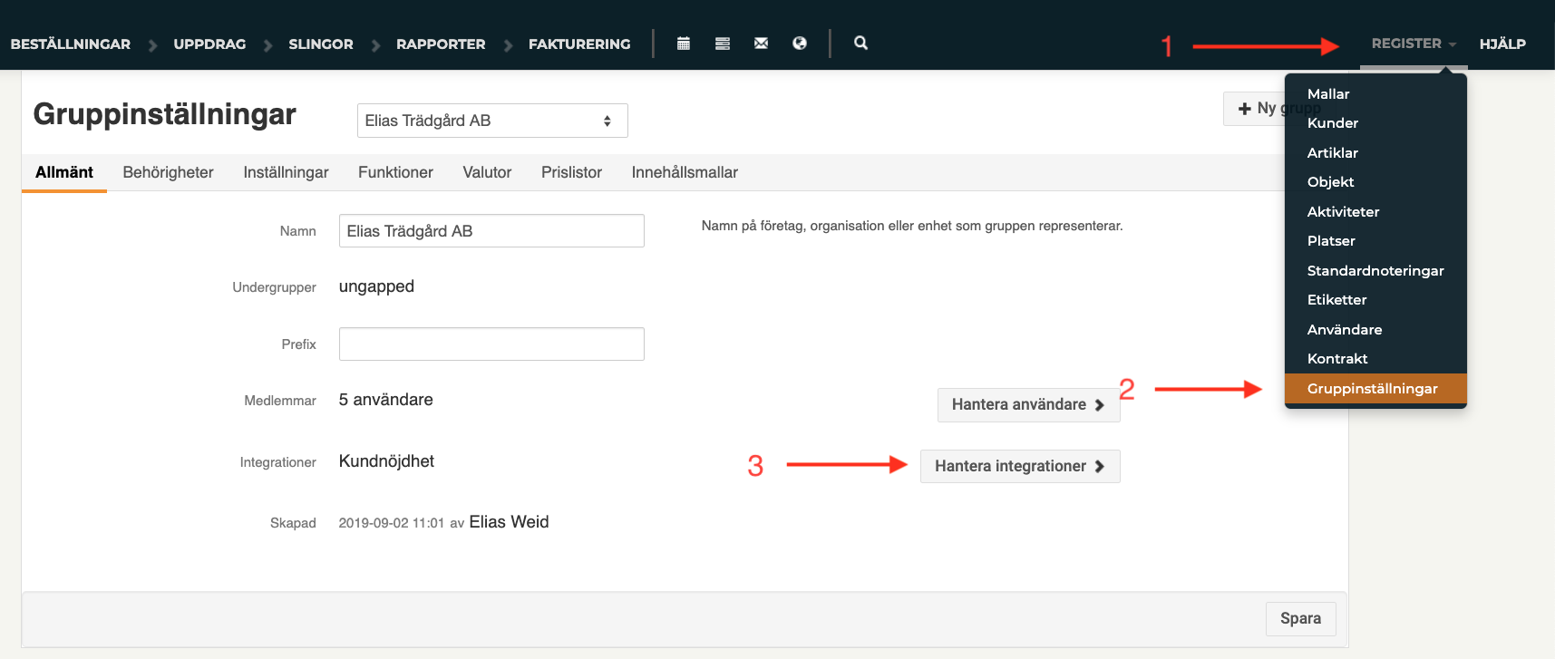Open the Elias Weid user link
Screen dimensions: 1555x659
click(x=509, y=522)
